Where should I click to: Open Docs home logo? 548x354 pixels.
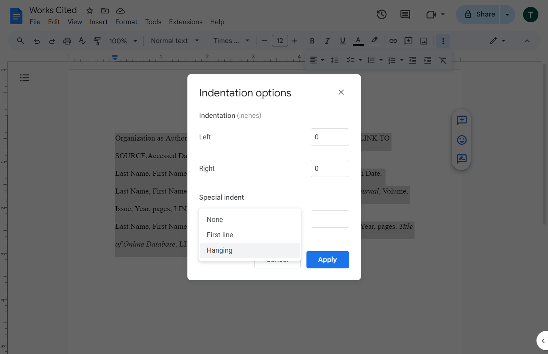pos(16,16)
